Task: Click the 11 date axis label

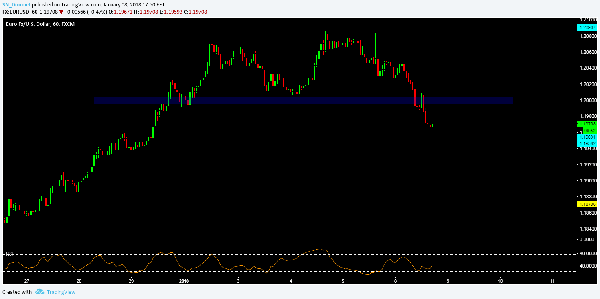Action: (x=552, y=281)
